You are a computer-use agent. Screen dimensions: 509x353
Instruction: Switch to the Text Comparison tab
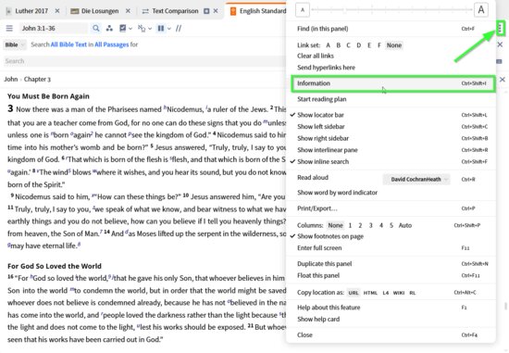[175, 11]
